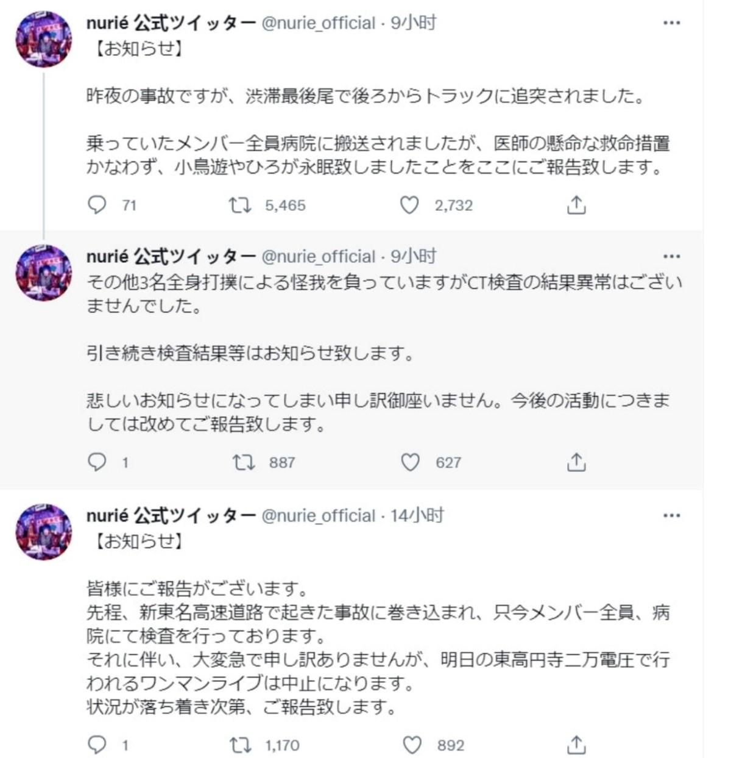
Task: Retweet the tweet announcing the live cancellation
Action: (x=241, y=744)
